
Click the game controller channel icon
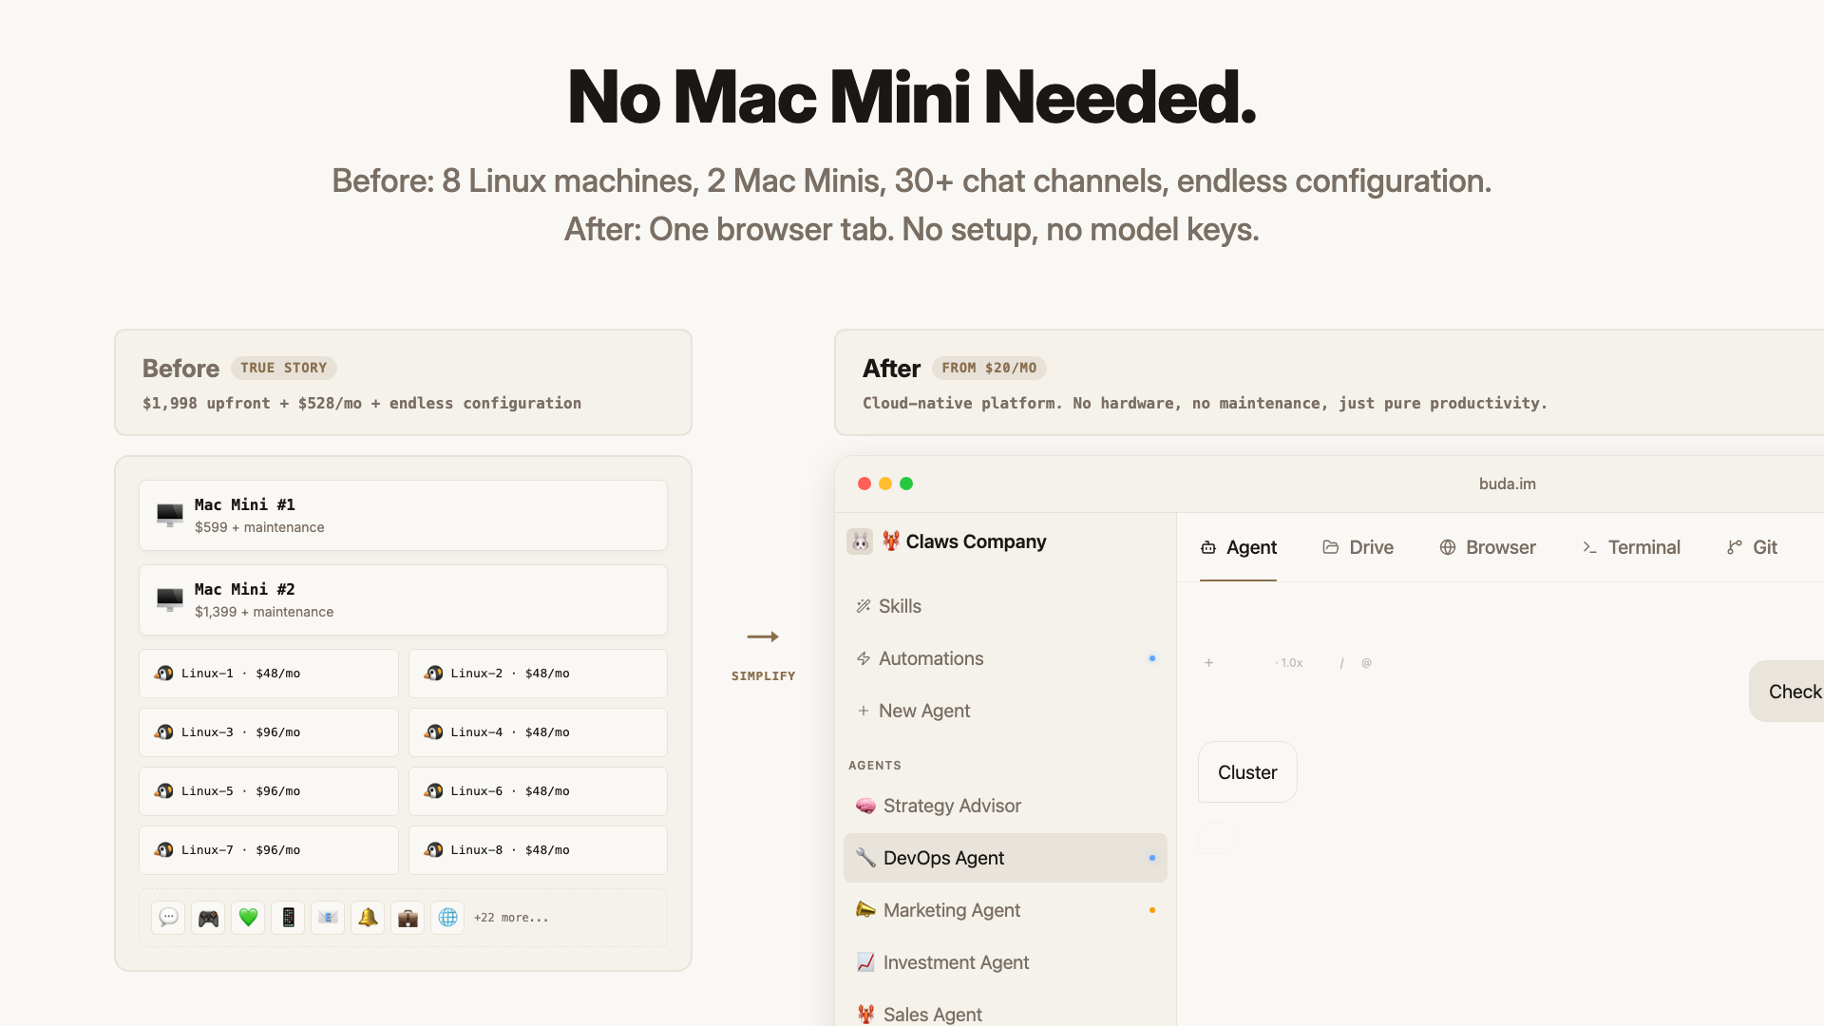coord(208,918)
